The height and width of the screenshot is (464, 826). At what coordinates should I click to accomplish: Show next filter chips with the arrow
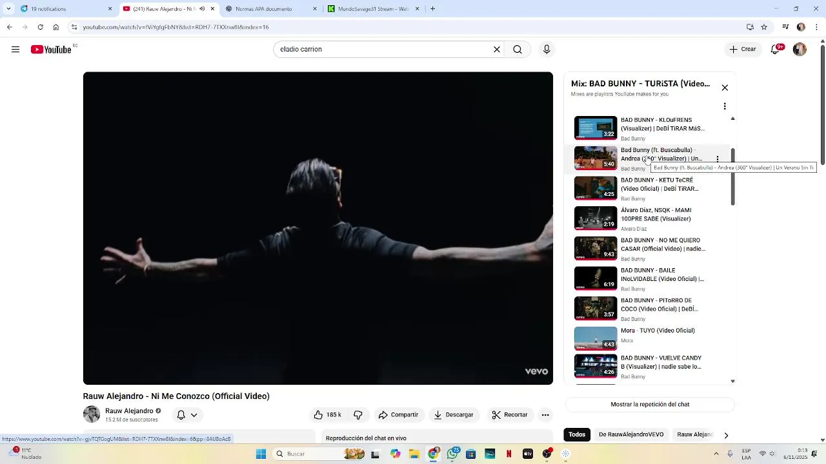point(726,435)
